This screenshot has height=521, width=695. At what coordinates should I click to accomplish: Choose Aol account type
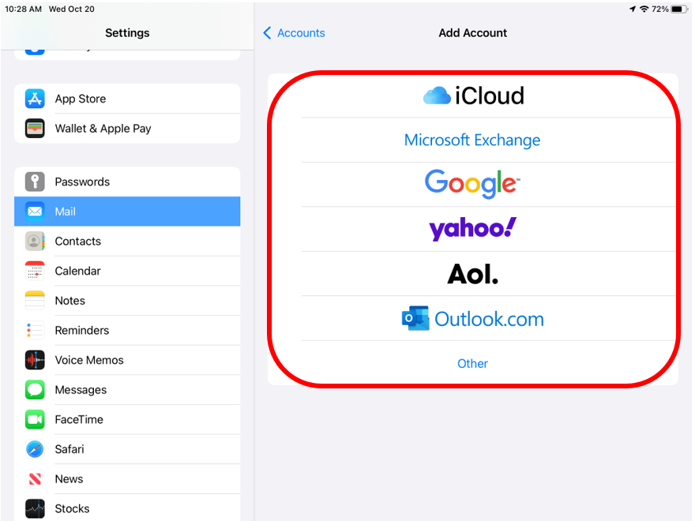pos(472,274)
